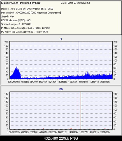The height and width of the screenshot is (141, 122).
Task: Select the 4E3EEh label under PI chart
Action: pos(25,82)
